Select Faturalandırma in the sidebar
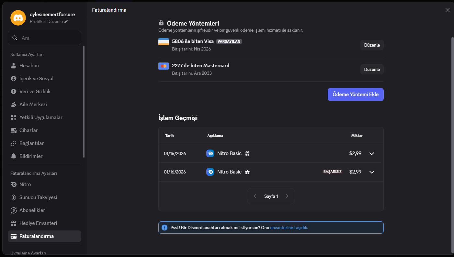Image resolution: width=454 pixels, height=257 pixels. click(x=44, y=236)
